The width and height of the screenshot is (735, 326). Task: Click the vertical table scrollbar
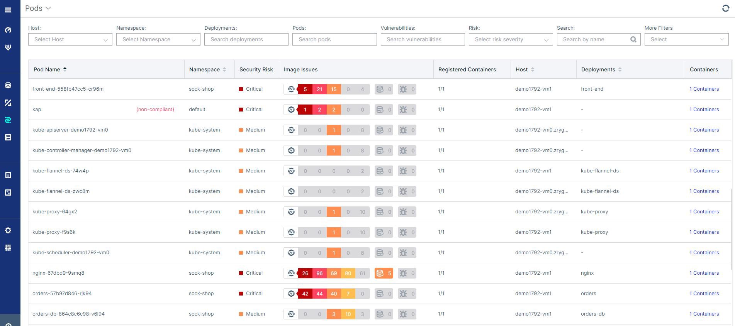point(732,228)
